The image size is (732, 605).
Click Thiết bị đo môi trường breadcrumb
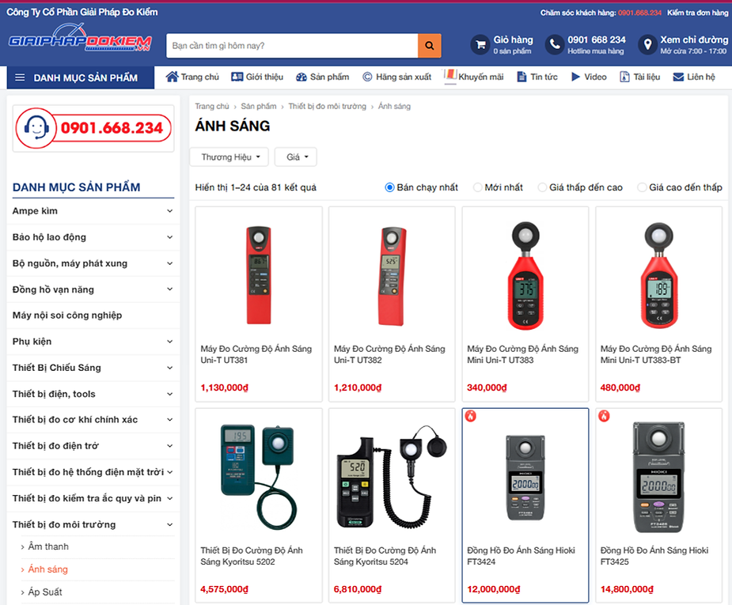pyautogui.click(x=328, y=106)
